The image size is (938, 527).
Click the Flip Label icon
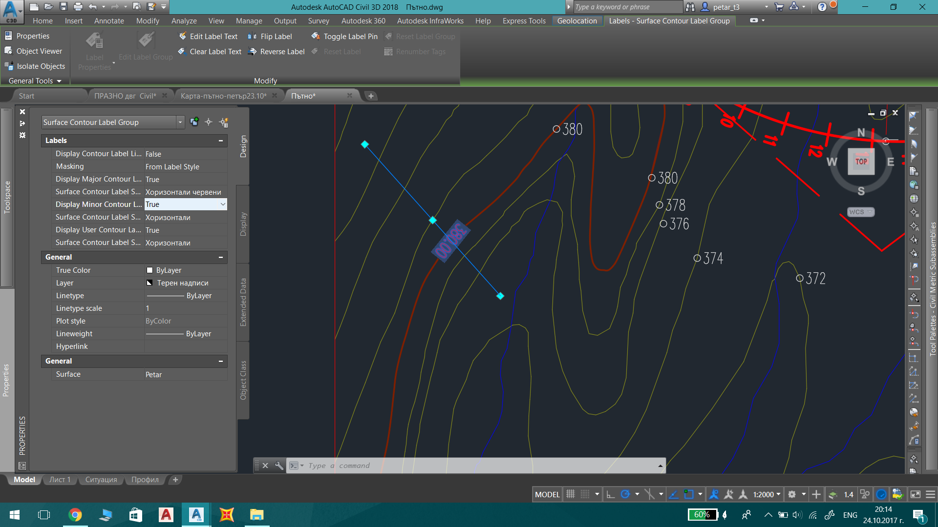coord(252,36)
